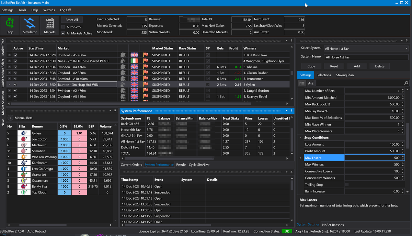Screen dimensions: 412x236
Task: Click Lets Go Amigo's silks icon
Action: point(23,169)
